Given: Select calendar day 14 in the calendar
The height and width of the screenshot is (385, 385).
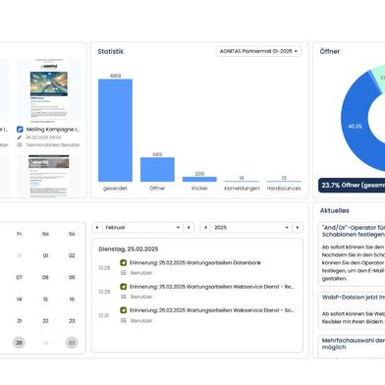Looking at the screenshot, I should click(19, 300).
